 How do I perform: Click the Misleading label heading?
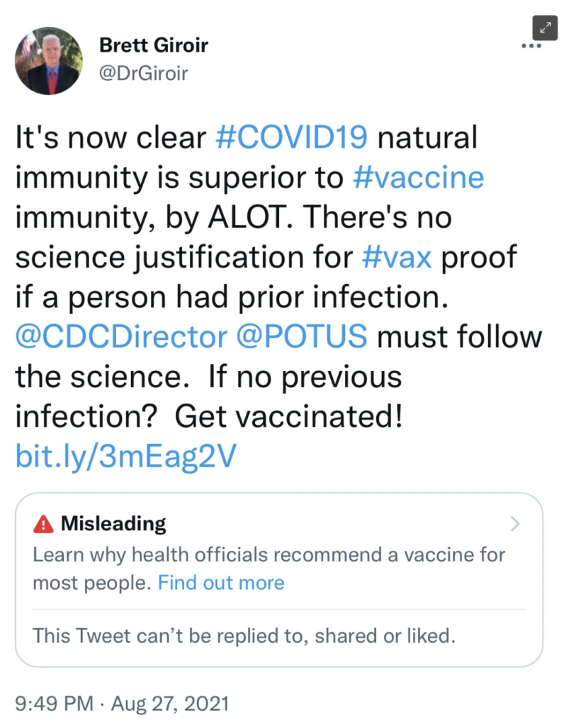coord(113,524)
